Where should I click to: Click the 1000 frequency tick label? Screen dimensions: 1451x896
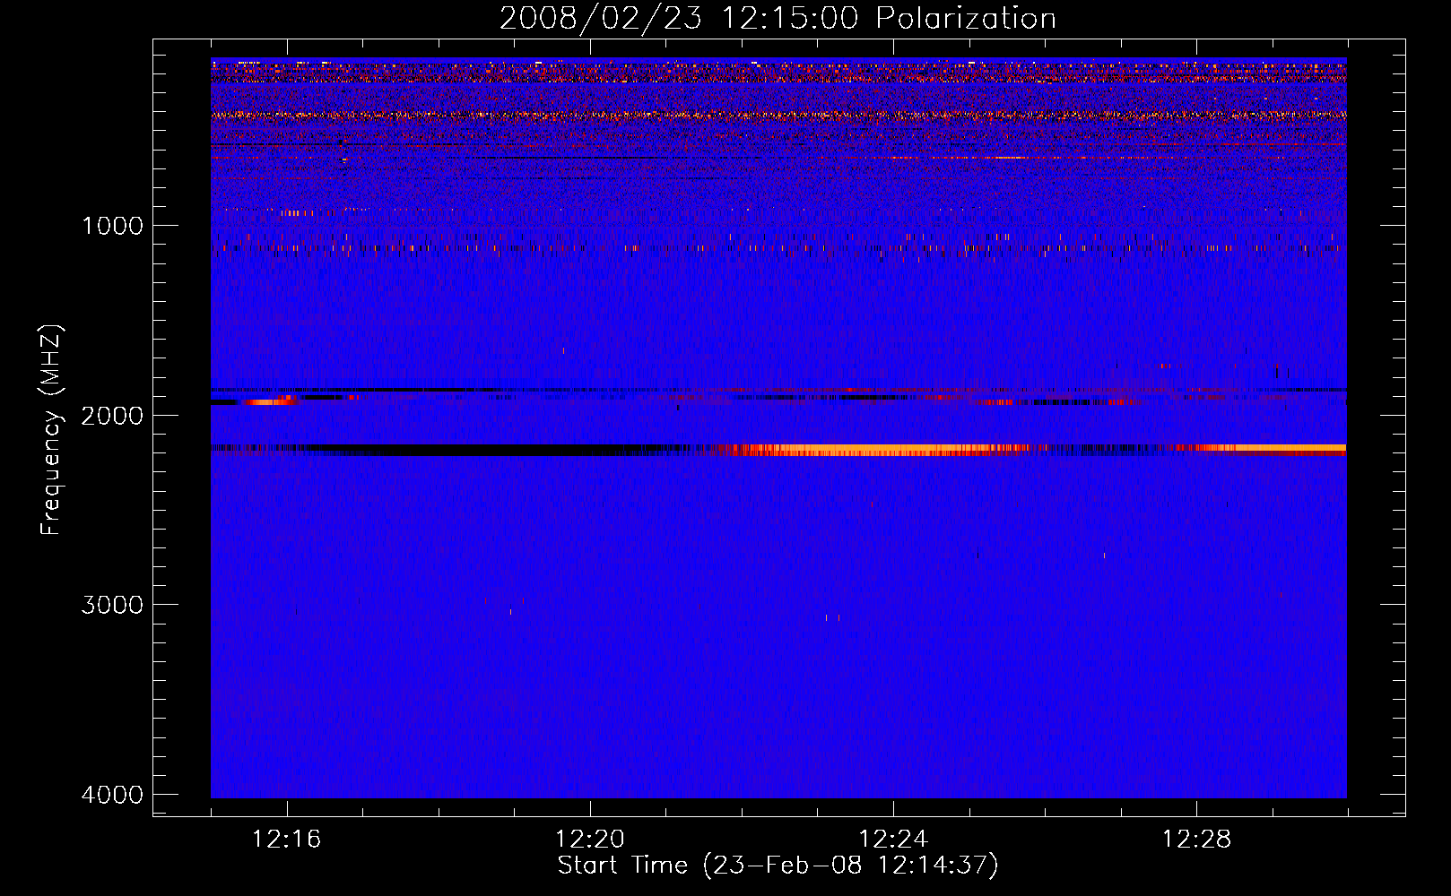click(112, 225)
